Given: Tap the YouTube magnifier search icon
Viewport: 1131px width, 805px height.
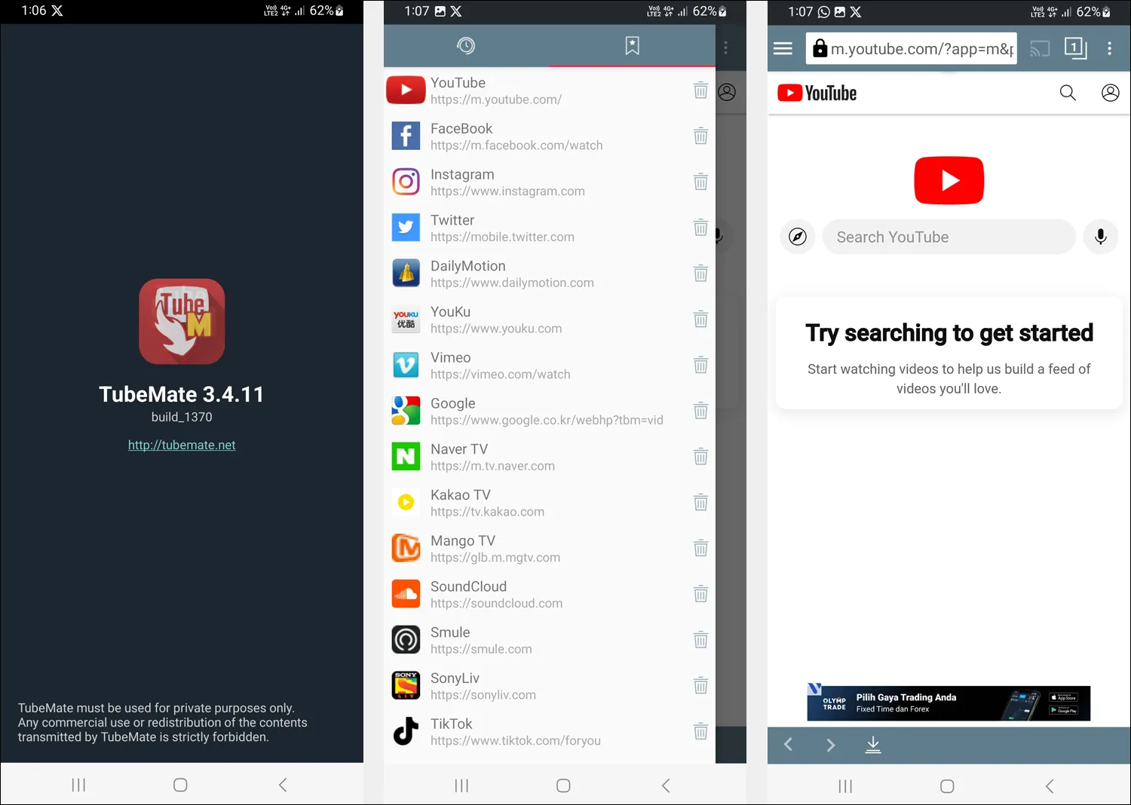Looking at the screenshot, I should (1068, 93).
